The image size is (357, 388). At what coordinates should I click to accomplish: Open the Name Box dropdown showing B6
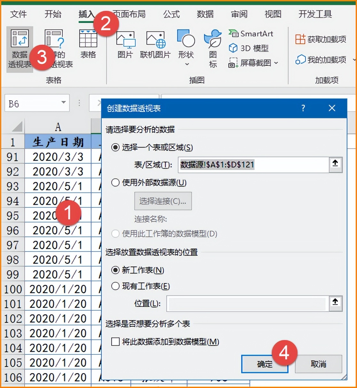tap(64, 103)
